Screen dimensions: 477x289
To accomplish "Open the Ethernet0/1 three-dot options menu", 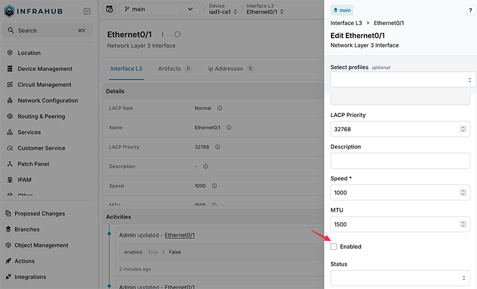I will (162, 35).
